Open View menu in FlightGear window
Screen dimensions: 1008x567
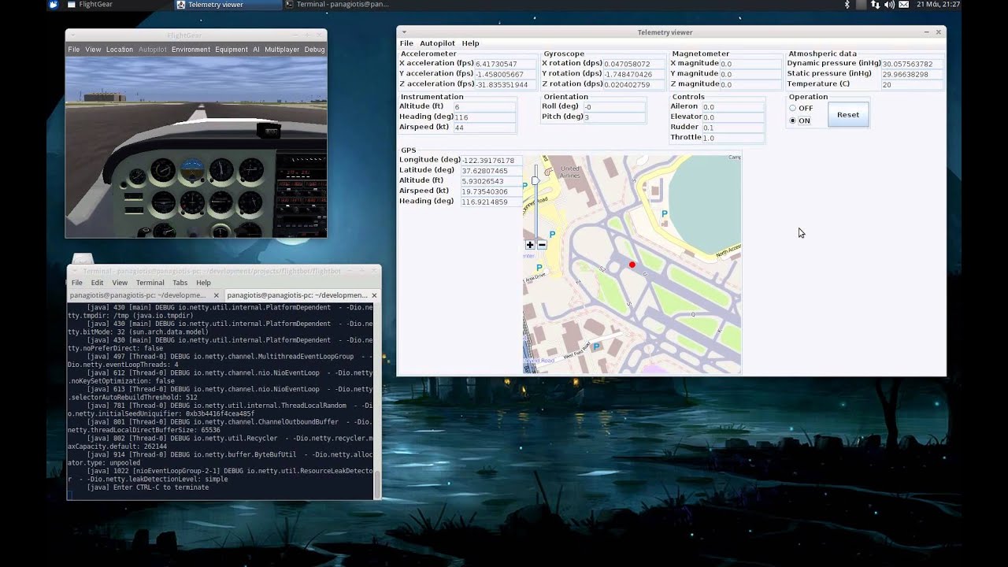point(93,50)
